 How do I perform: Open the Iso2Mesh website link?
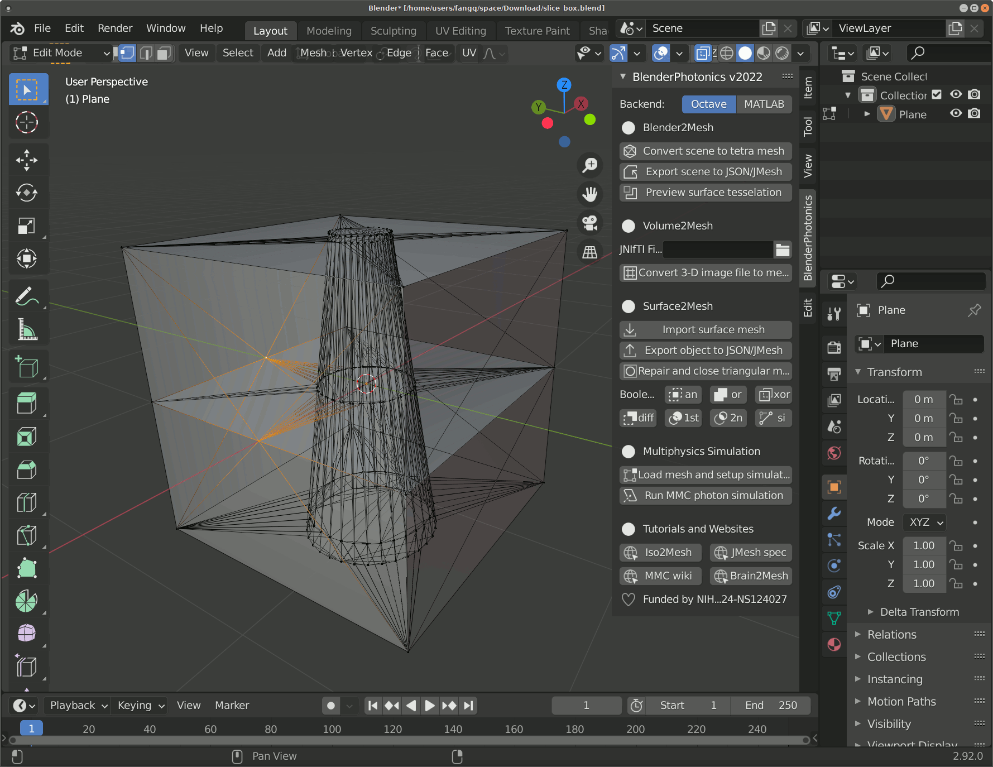[660, 553]
